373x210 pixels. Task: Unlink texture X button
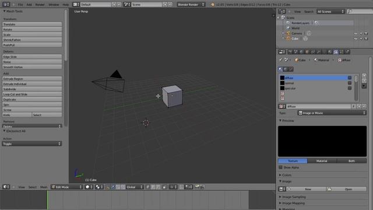point(364,106)
